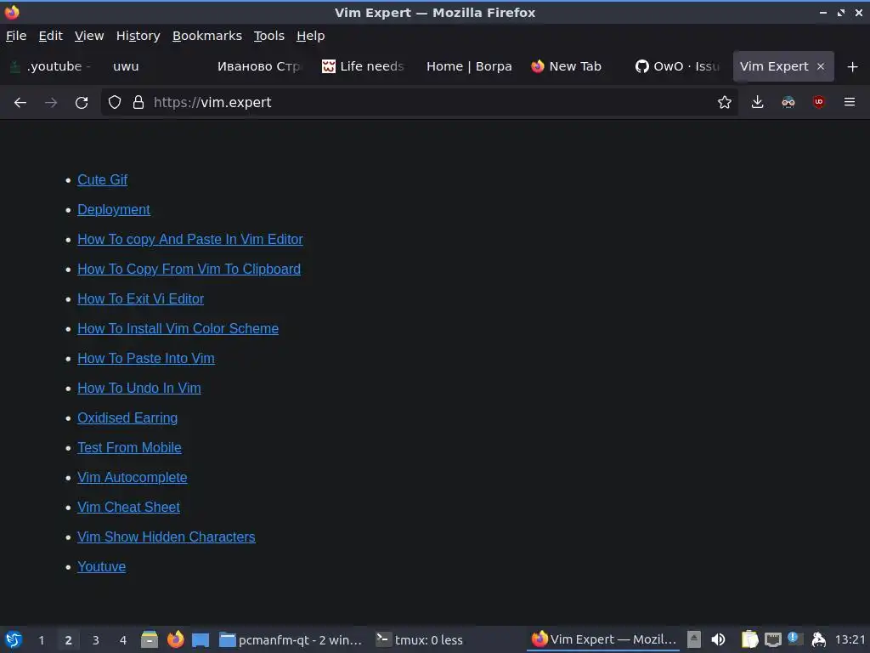
Task: Open the tracking protection shield
Action: tap(115, 102)
